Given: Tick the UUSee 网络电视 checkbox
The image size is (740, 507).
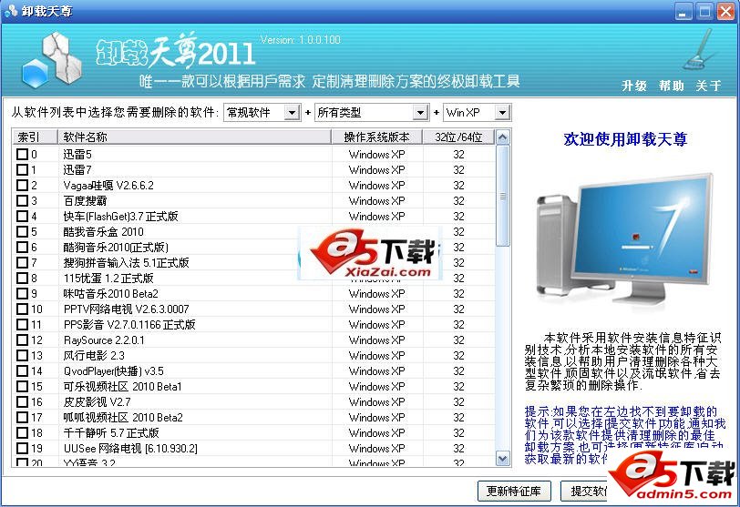Looking at the screenshot, I should [22, 448].
